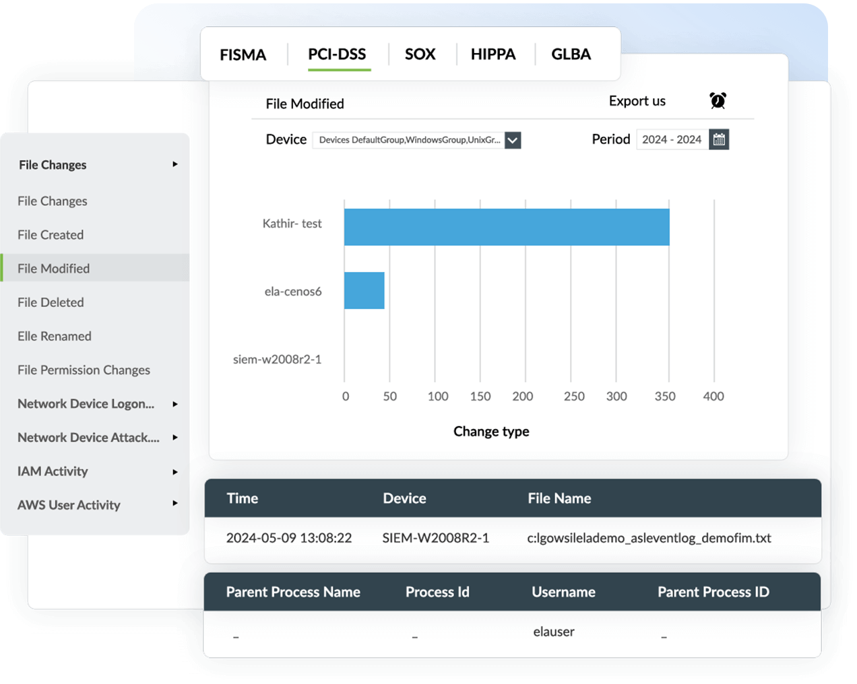Click the chevron next to File Changes header
857x684 pixels.
point(174,164)
